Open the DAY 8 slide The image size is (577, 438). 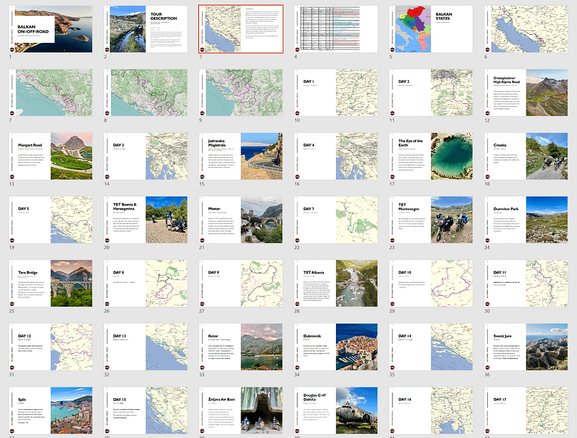point(146,283)
